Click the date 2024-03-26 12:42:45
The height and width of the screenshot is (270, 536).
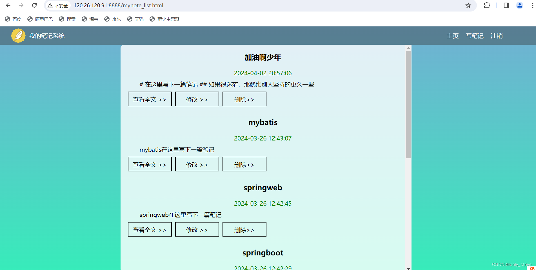pos(263,203)
